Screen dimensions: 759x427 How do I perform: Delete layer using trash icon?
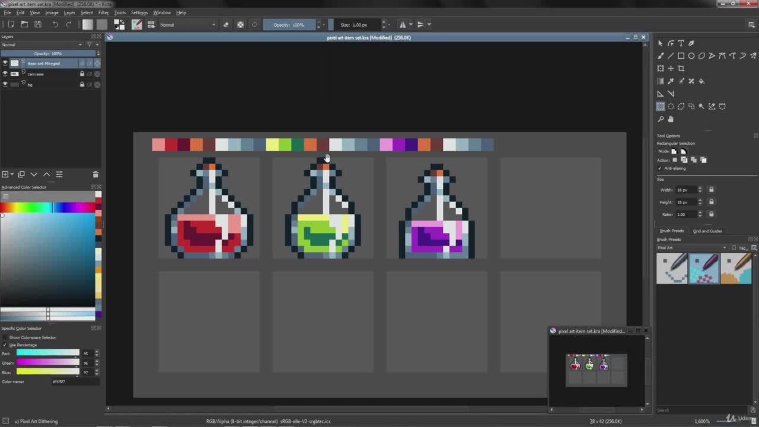click(95, 174)
